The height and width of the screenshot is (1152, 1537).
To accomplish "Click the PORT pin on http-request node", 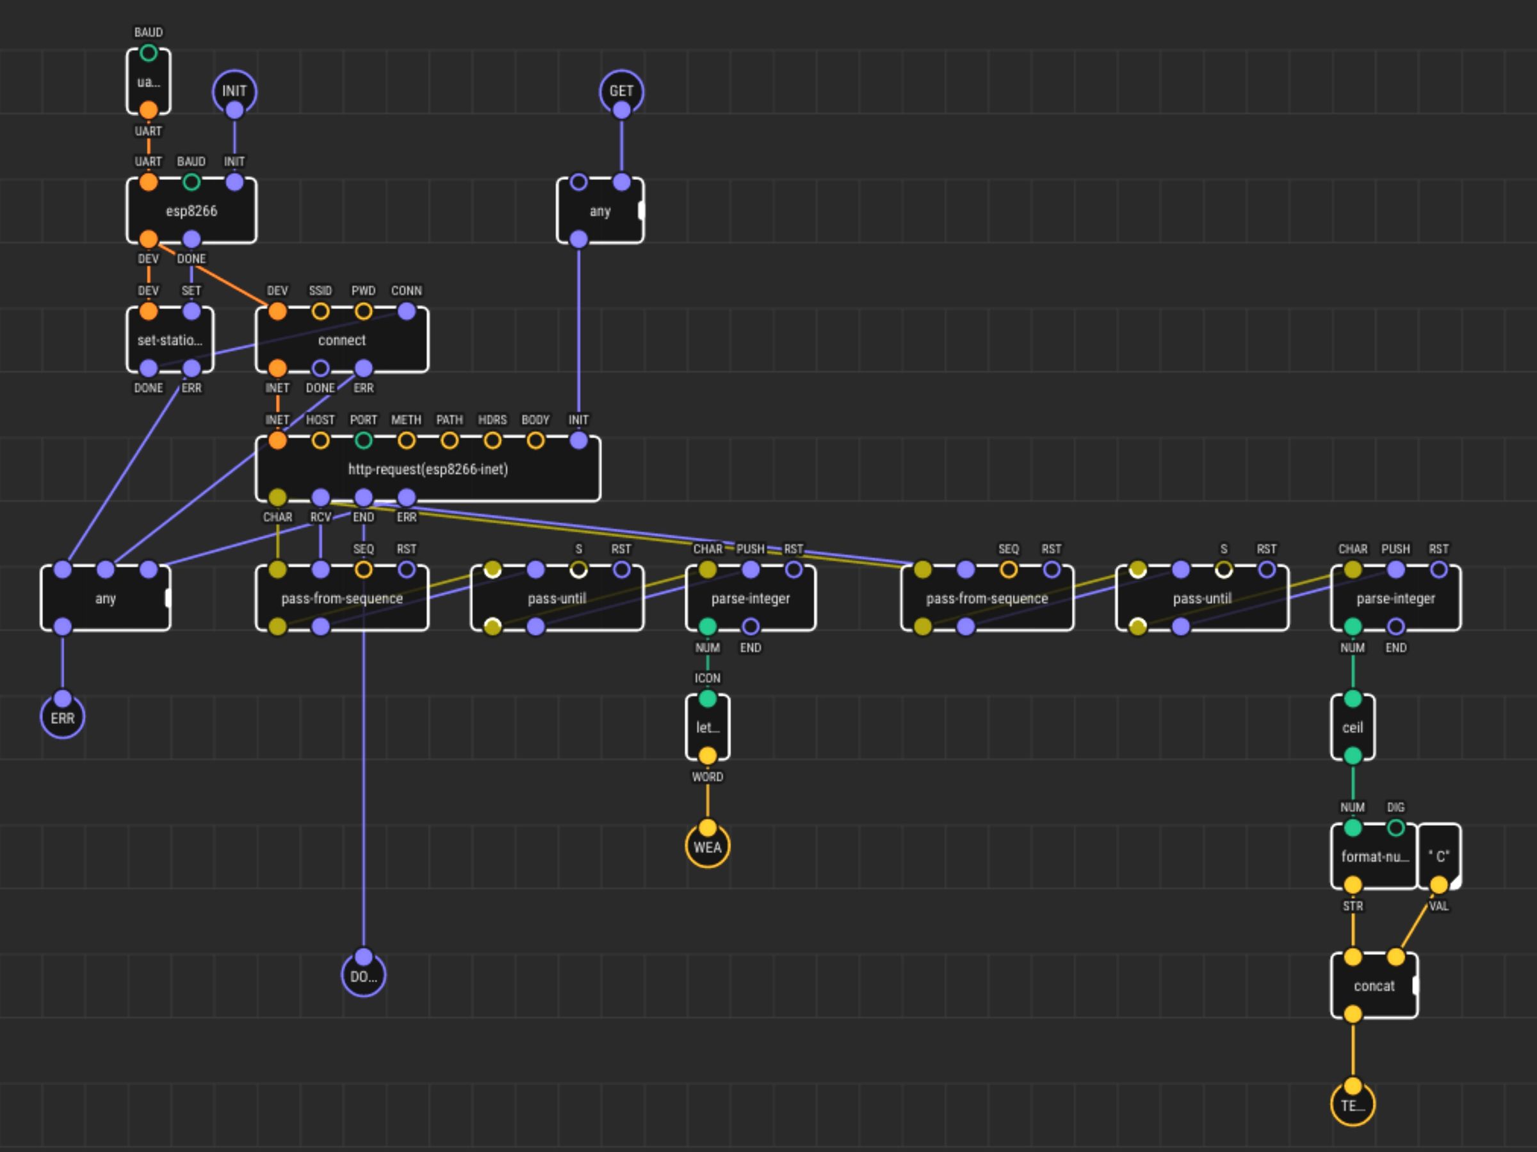I will pyautogui.click(x=363, y=440).
